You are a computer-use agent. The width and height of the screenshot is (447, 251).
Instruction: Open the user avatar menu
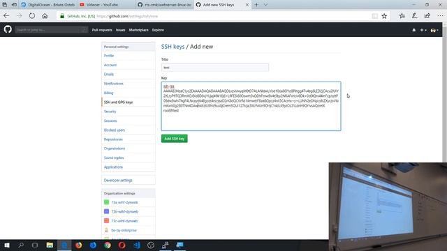[x=434, y=30]
